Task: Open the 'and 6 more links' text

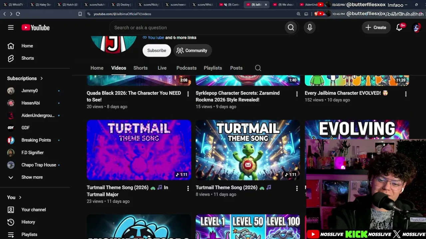Action: pyautogui.click(x=181, y=38)
